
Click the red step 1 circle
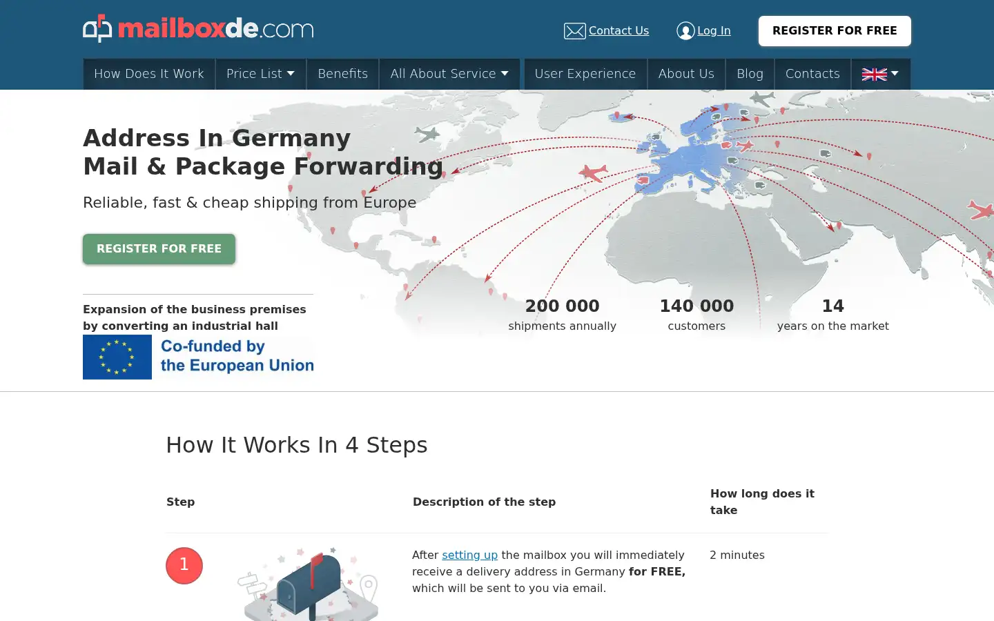184,565
